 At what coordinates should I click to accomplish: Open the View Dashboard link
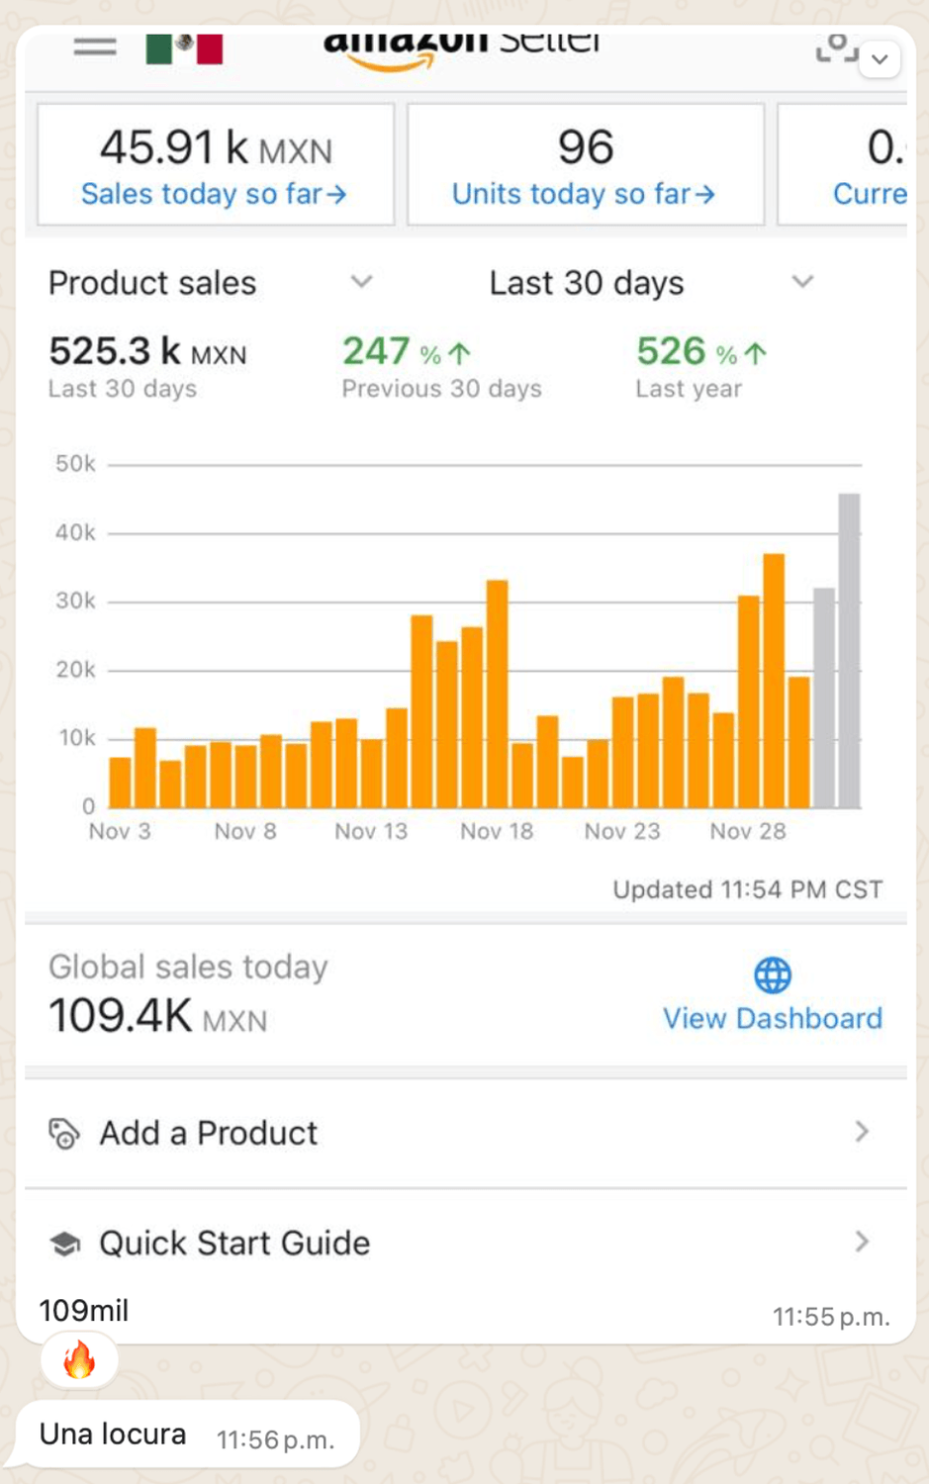tap(772, 1018)
